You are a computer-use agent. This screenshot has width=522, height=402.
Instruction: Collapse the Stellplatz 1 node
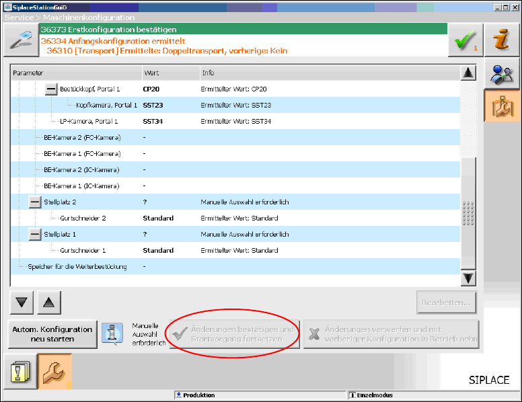[35, 235]
